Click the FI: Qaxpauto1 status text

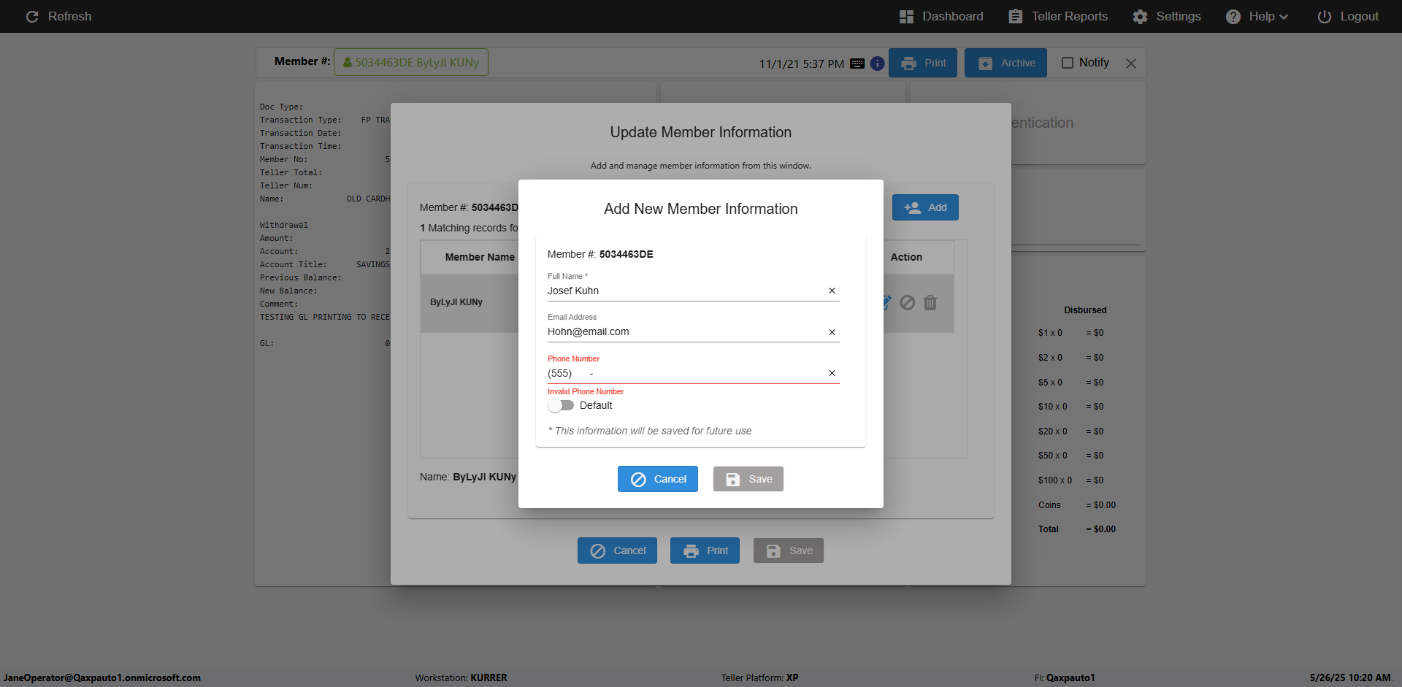tap(1065, 678)
